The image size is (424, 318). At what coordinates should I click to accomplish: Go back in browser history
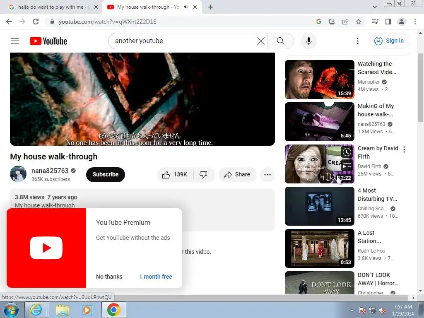[9, 22]
